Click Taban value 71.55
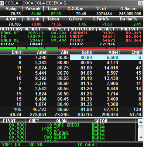The height and width of the screenshot is (147, 144). click(x=56, y=24)
